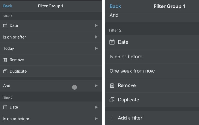Open the And operator arrow
The image size is (199, 125).
(96, 86)
